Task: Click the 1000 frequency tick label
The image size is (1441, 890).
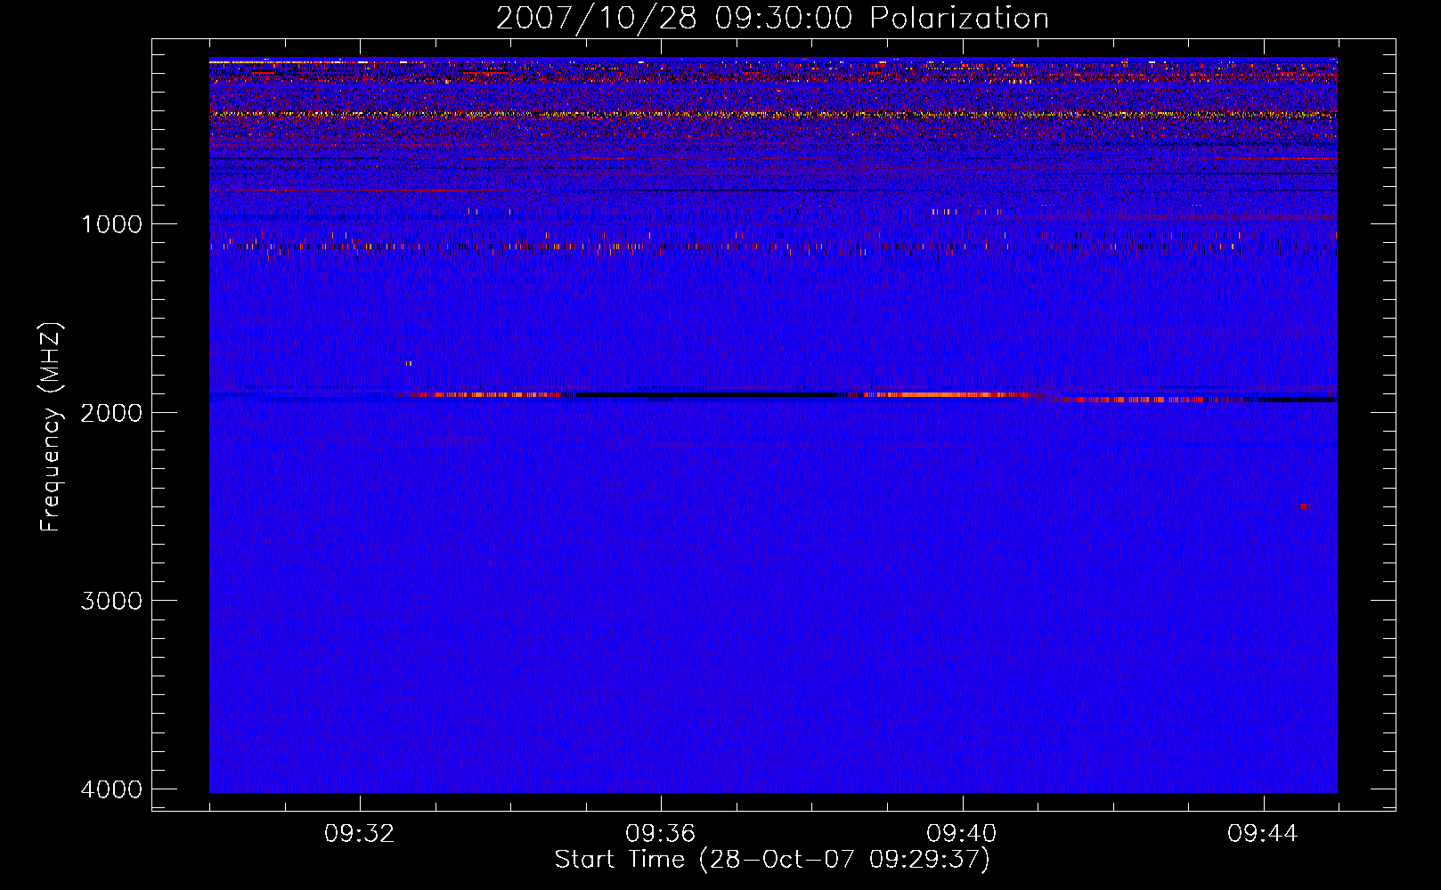Action: point(111,223)
